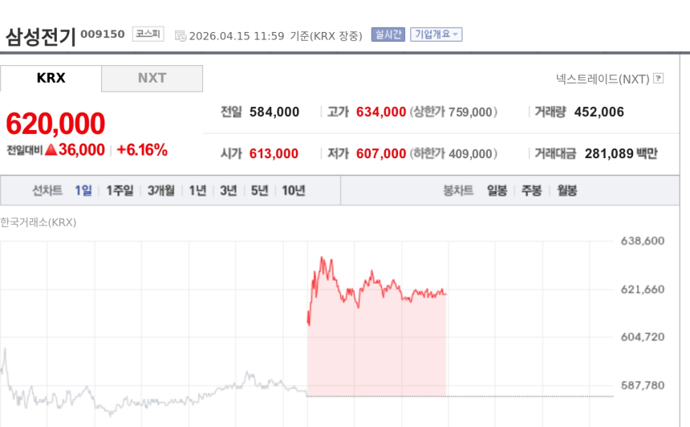690x427 pixels.
Task: Switch to 월봉 monthly candle chart
Action: tap(566, 190)
